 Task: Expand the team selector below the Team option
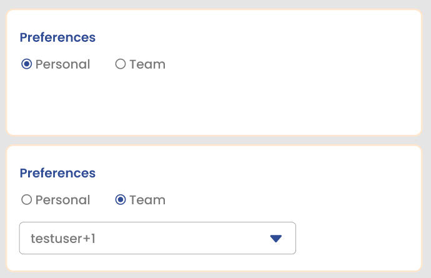(157, 238)
